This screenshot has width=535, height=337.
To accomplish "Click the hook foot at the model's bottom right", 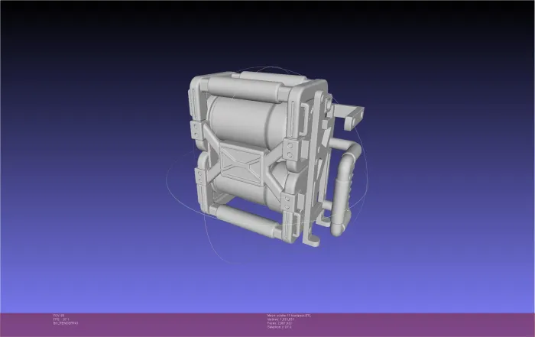I will pyautogui.click(x=311, y=238).
